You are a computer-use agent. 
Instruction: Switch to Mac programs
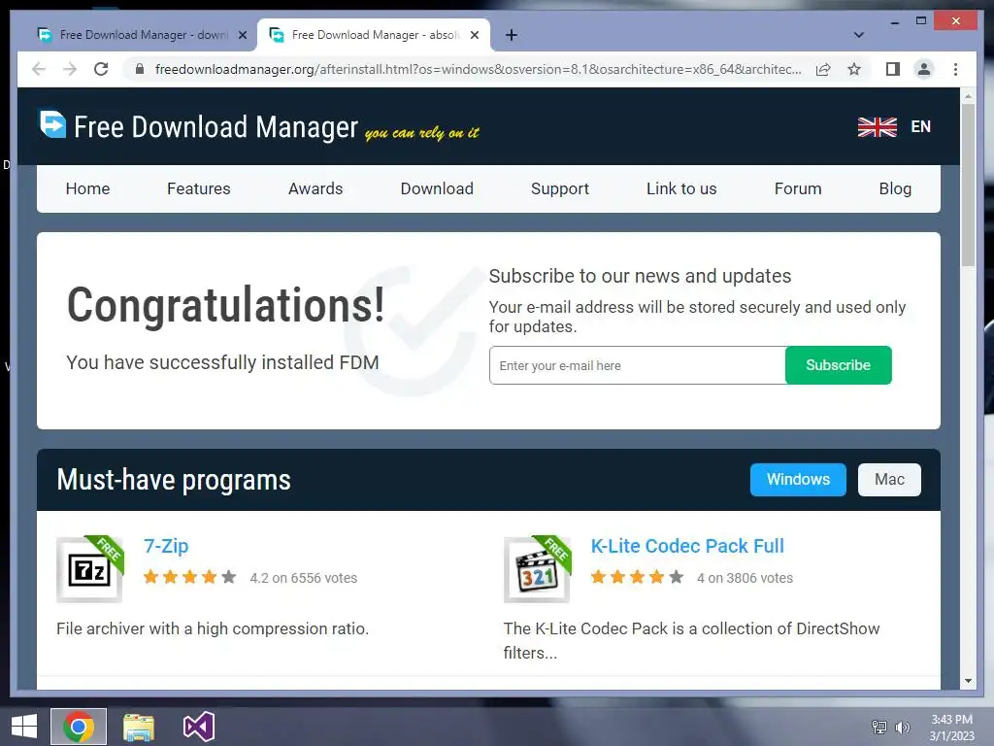pos(889,479)
